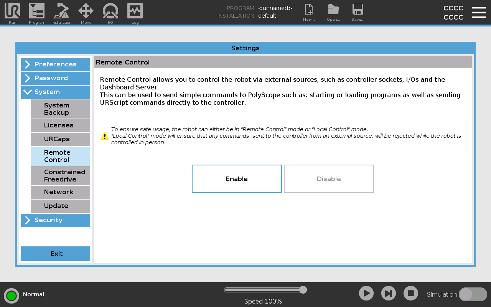This screenshot has width=491, height=307.
Task: Select System Backup in sidebar
Action: pos(60,109)
